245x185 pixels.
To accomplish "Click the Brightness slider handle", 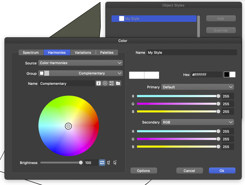I will 81,163.
